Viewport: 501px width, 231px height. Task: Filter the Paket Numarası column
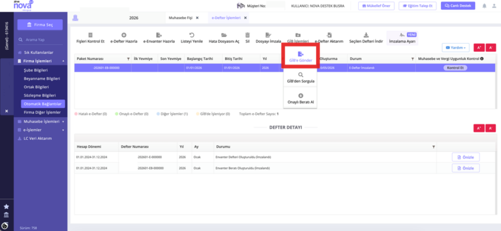[129, 59]
